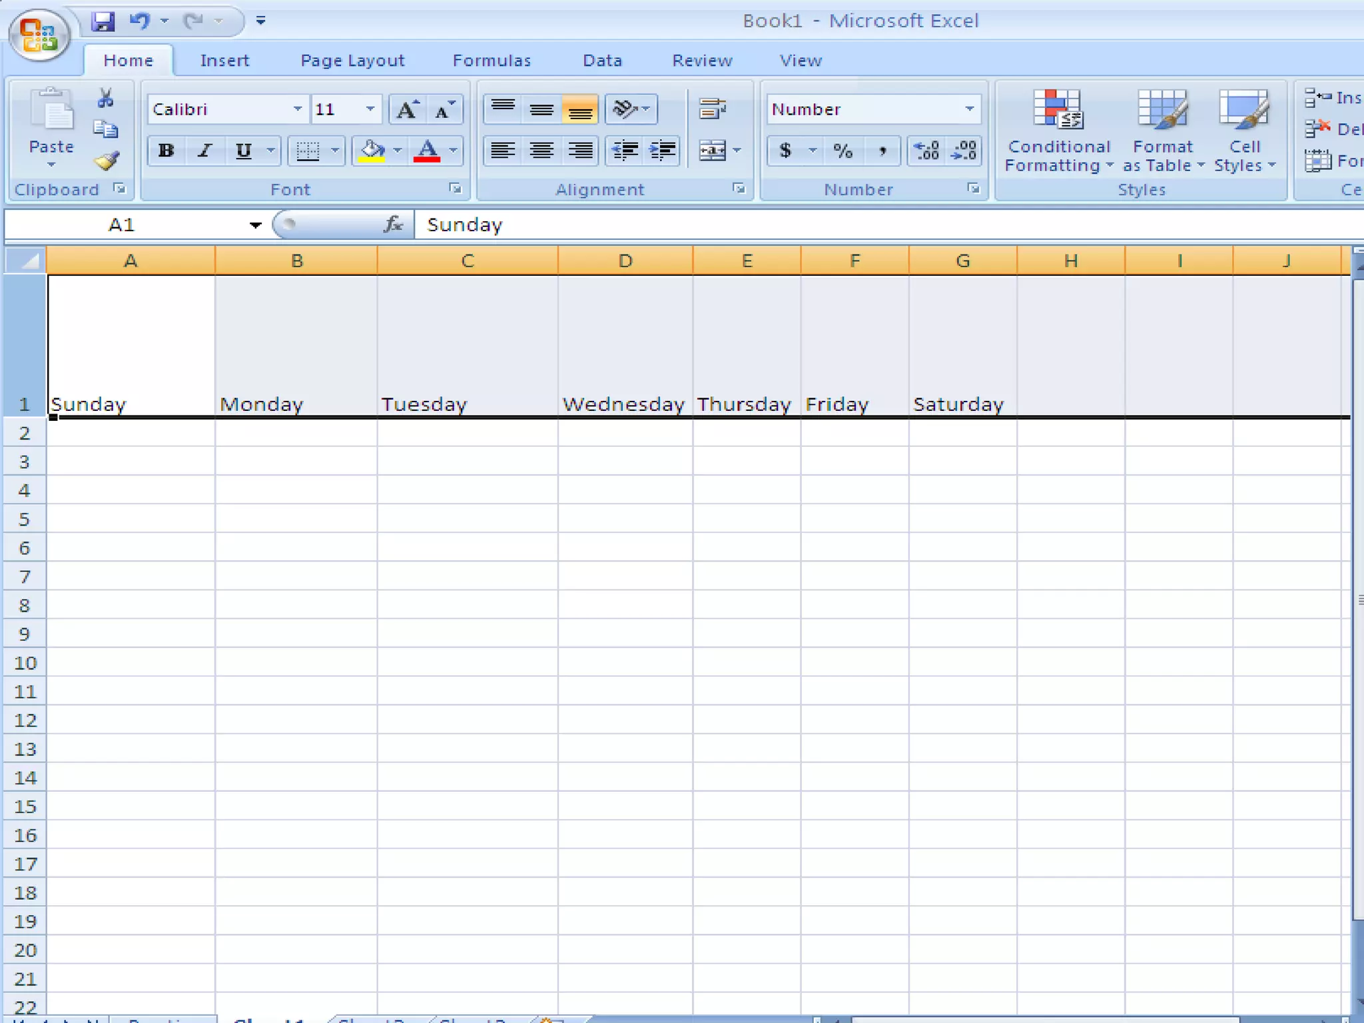Toggle Italic formatting
Screen dimensions: 1364x1023
204,151
